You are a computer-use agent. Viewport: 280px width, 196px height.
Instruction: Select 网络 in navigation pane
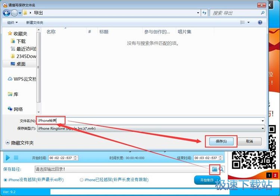[15, 109]
